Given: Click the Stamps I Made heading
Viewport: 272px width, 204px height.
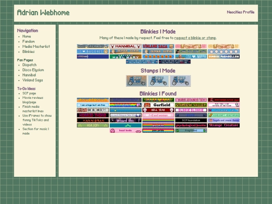Looking at the screenshot, I should pyautogui.click(x=158, y=71).
